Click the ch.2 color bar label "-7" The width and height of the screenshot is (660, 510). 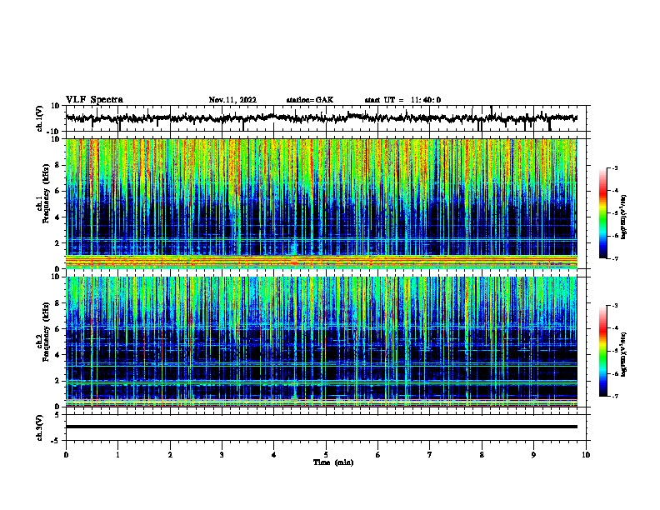point(614,396)
